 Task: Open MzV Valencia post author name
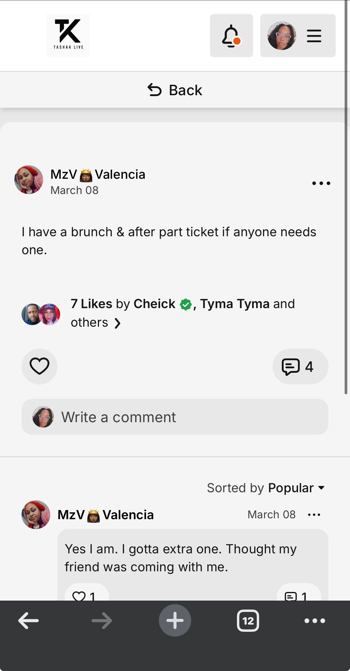98,175
